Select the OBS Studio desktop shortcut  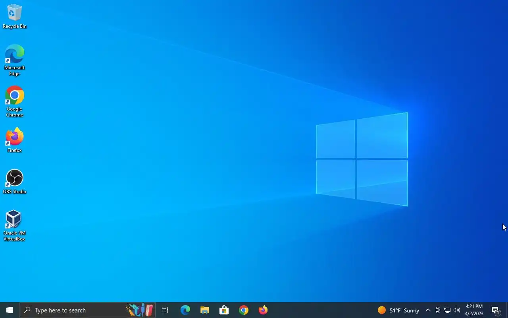[x=15, y=182]
